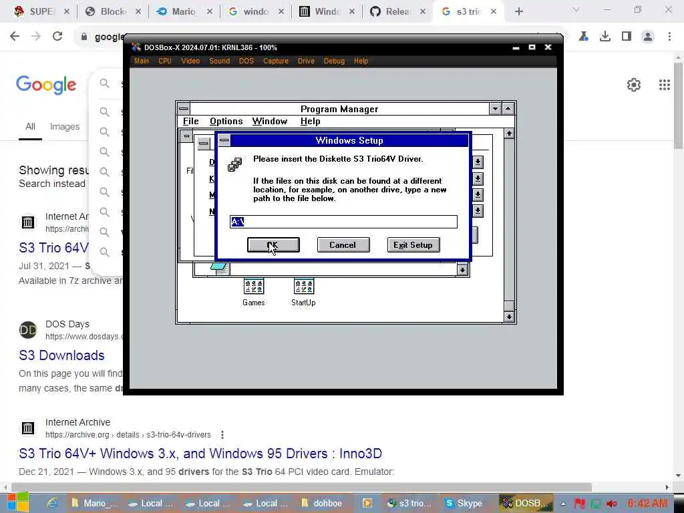Click the volume icon in system tray
Screen dimensions: 684x513
[x=612, y=504]
